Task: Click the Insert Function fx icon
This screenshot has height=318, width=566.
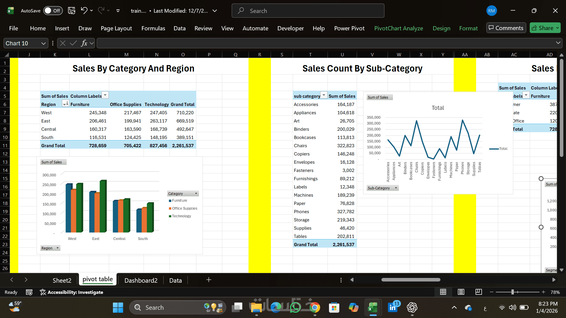Action: [84, 43]
